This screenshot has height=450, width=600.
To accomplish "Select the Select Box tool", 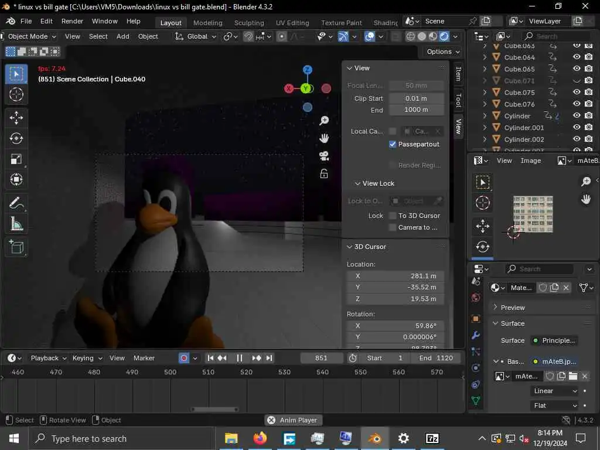I will point(16,73).
